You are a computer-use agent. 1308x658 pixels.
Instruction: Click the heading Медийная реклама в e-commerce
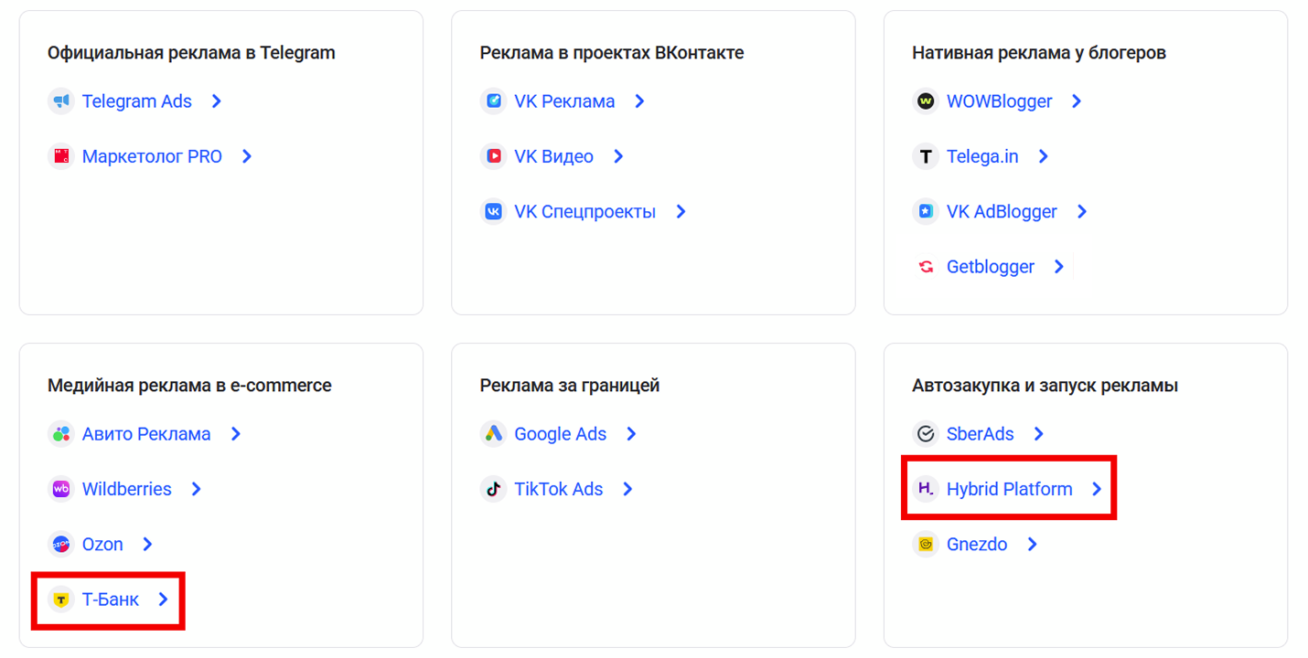click(189, 386)
